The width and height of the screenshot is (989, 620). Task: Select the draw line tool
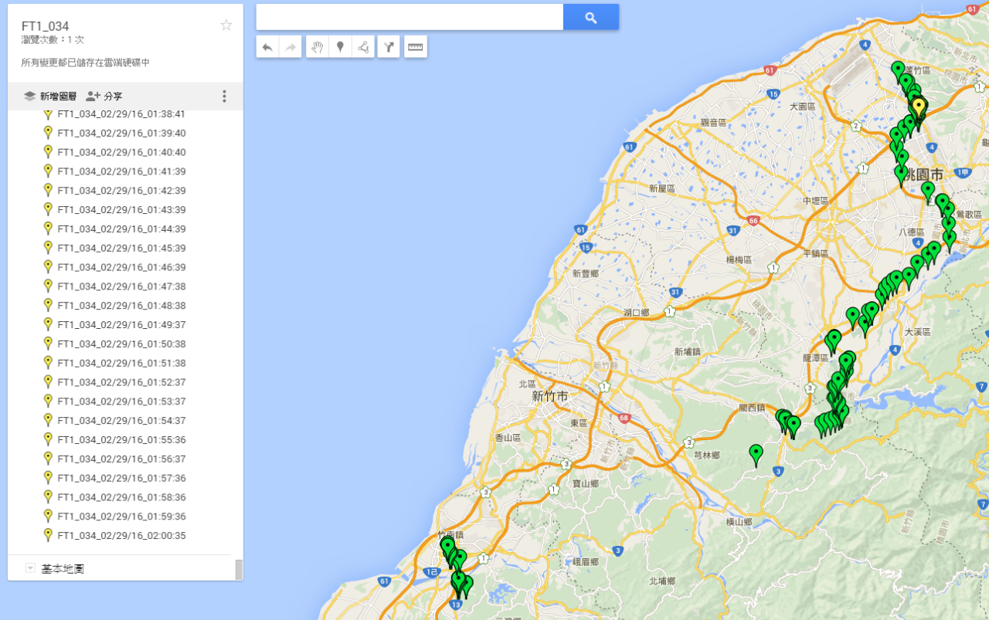click(363, 47)
